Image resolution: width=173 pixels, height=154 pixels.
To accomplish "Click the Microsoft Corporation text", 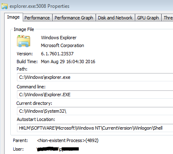I will point(62,45).
